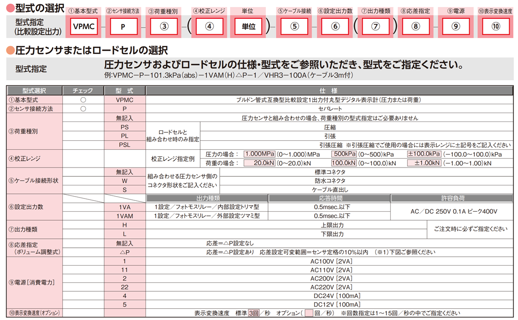Viewport: 518px width, 320px height.
Task: Click the ±1.00kN load range example
Action: [424, 163]
